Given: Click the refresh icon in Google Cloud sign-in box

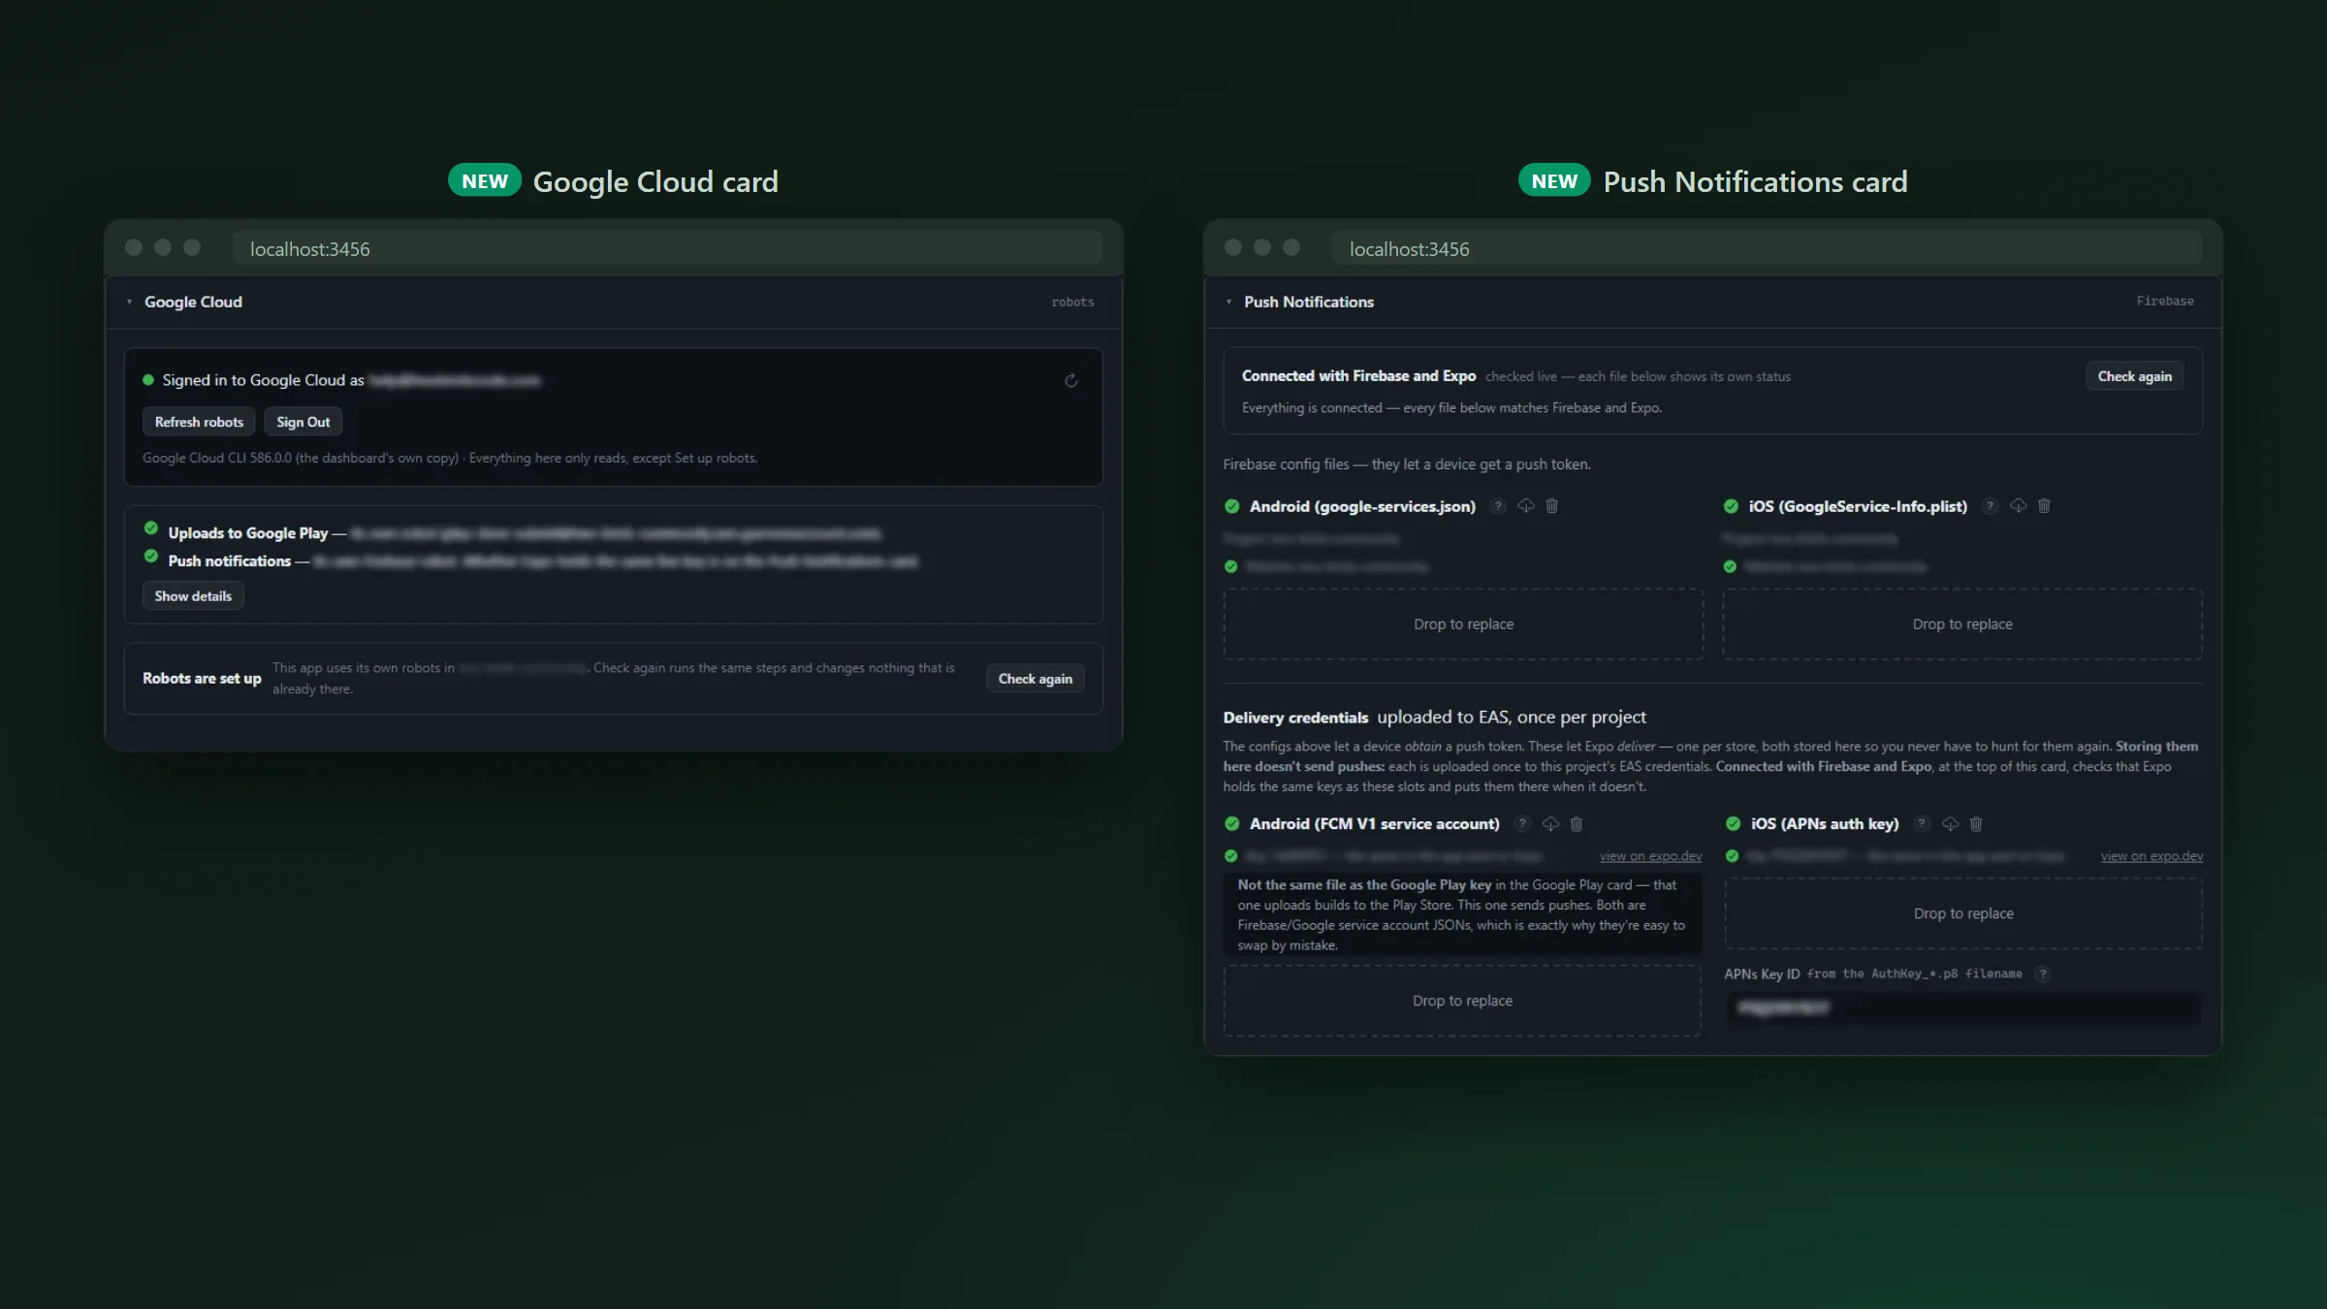Looking at the screenshot, I should click(1070, 380).
